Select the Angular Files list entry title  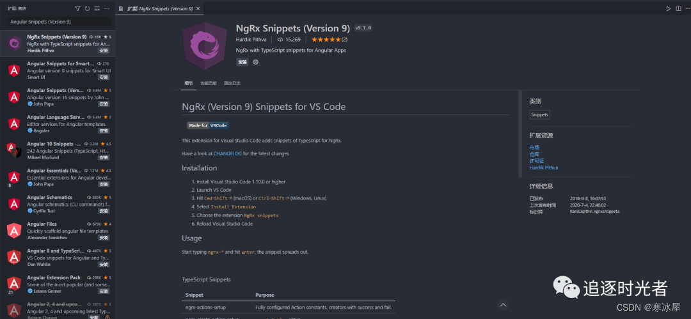(42, 224)
